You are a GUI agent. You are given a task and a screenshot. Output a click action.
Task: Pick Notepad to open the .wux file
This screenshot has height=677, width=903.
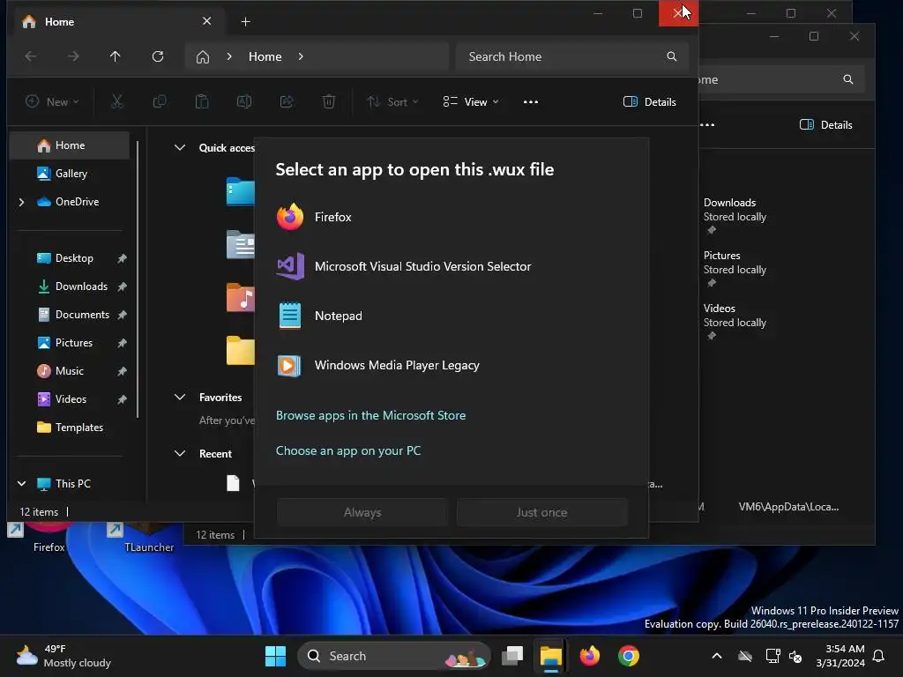[x=451, y=316]
